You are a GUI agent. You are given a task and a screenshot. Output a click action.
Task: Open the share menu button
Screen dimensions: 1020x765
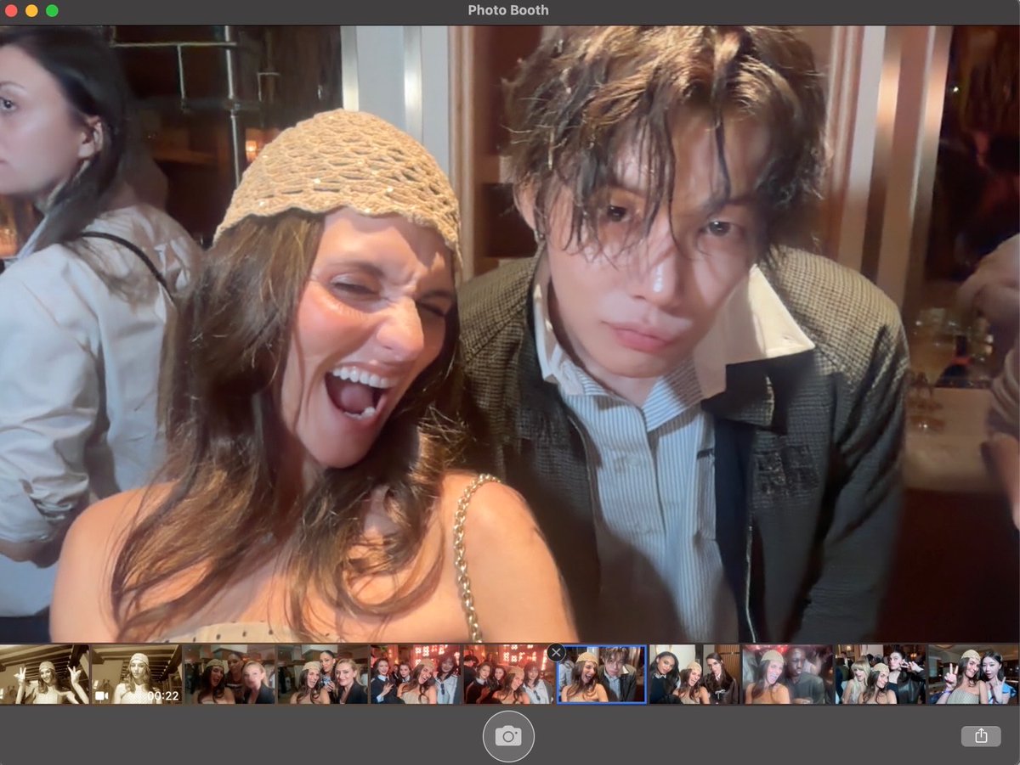point(981,736)
